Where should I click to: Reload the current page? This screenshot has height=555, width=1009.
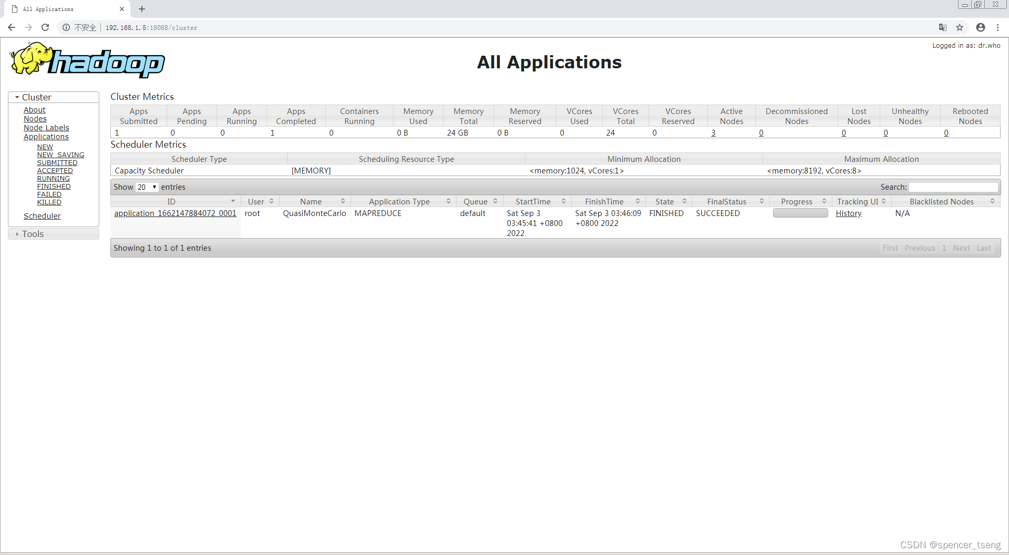click(x=45, y=27)
